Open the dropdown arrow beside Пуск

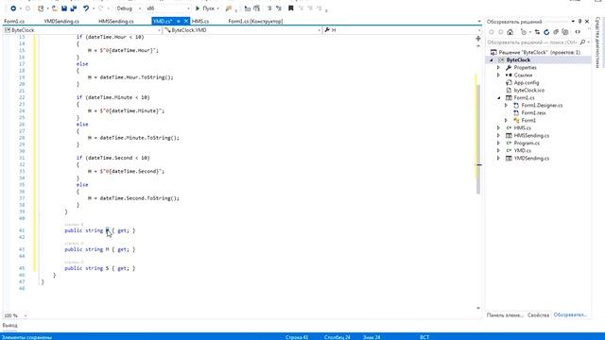coord(218,8)
